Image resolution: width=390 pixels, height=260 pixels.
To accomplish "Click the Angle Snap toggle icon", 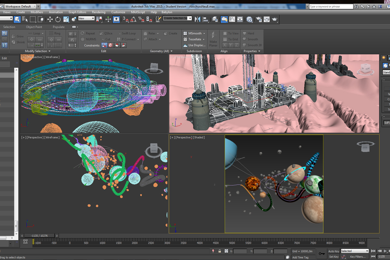I will point(133,19).
